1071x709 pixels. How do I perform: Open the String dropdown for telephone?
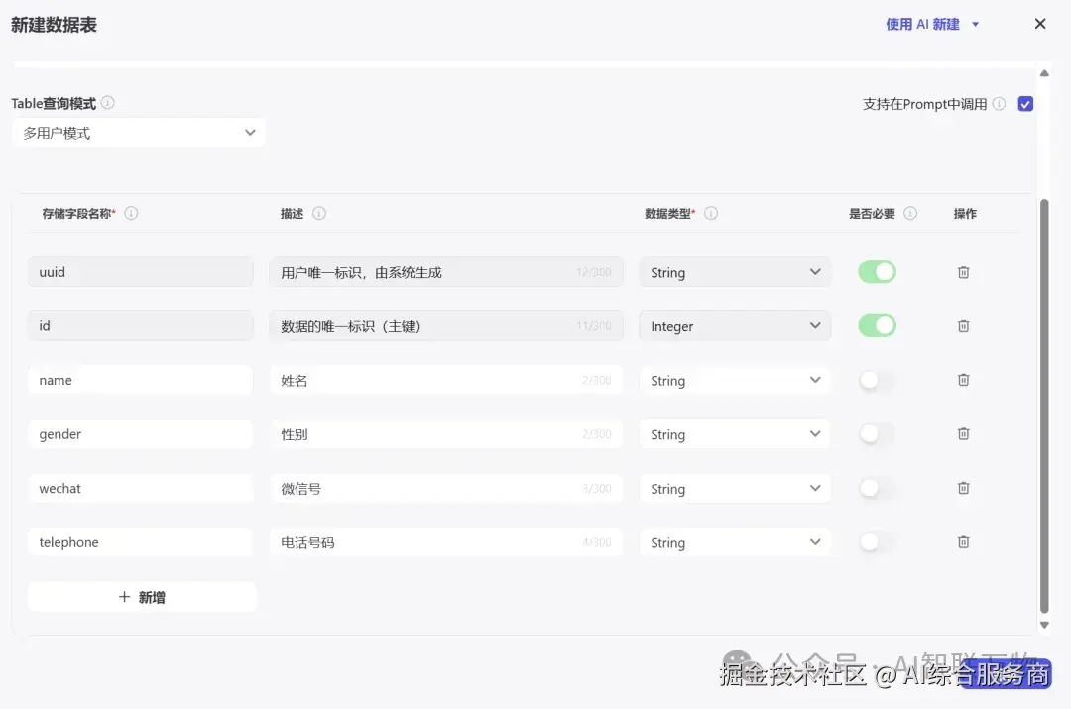734,542
